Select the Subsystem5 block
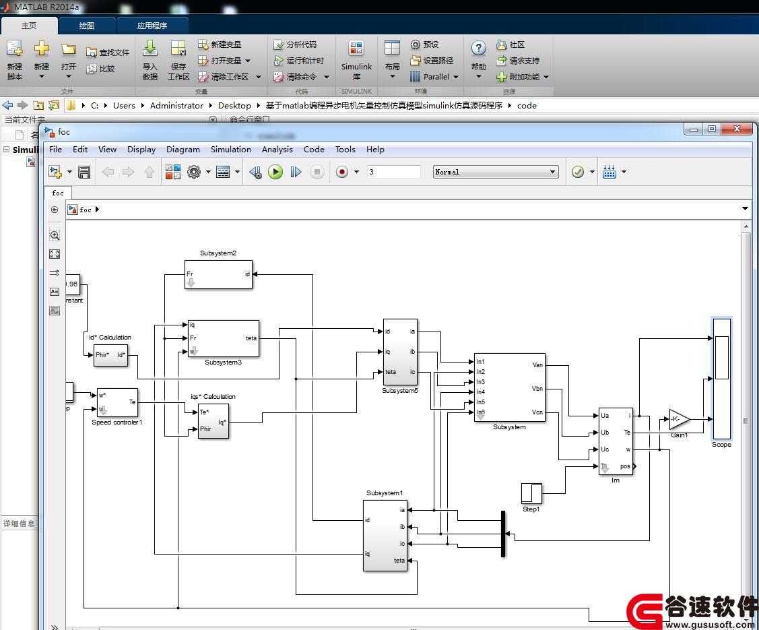 click(x=400, y=352)
